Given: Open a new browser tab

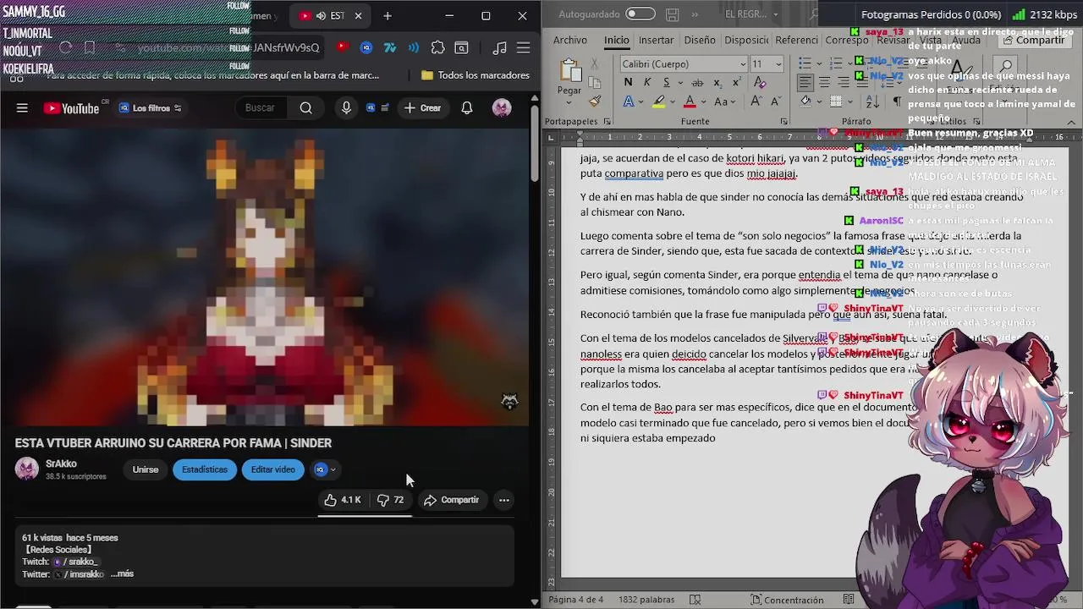Looking at the screenshot, I should [x=387, y=15].
